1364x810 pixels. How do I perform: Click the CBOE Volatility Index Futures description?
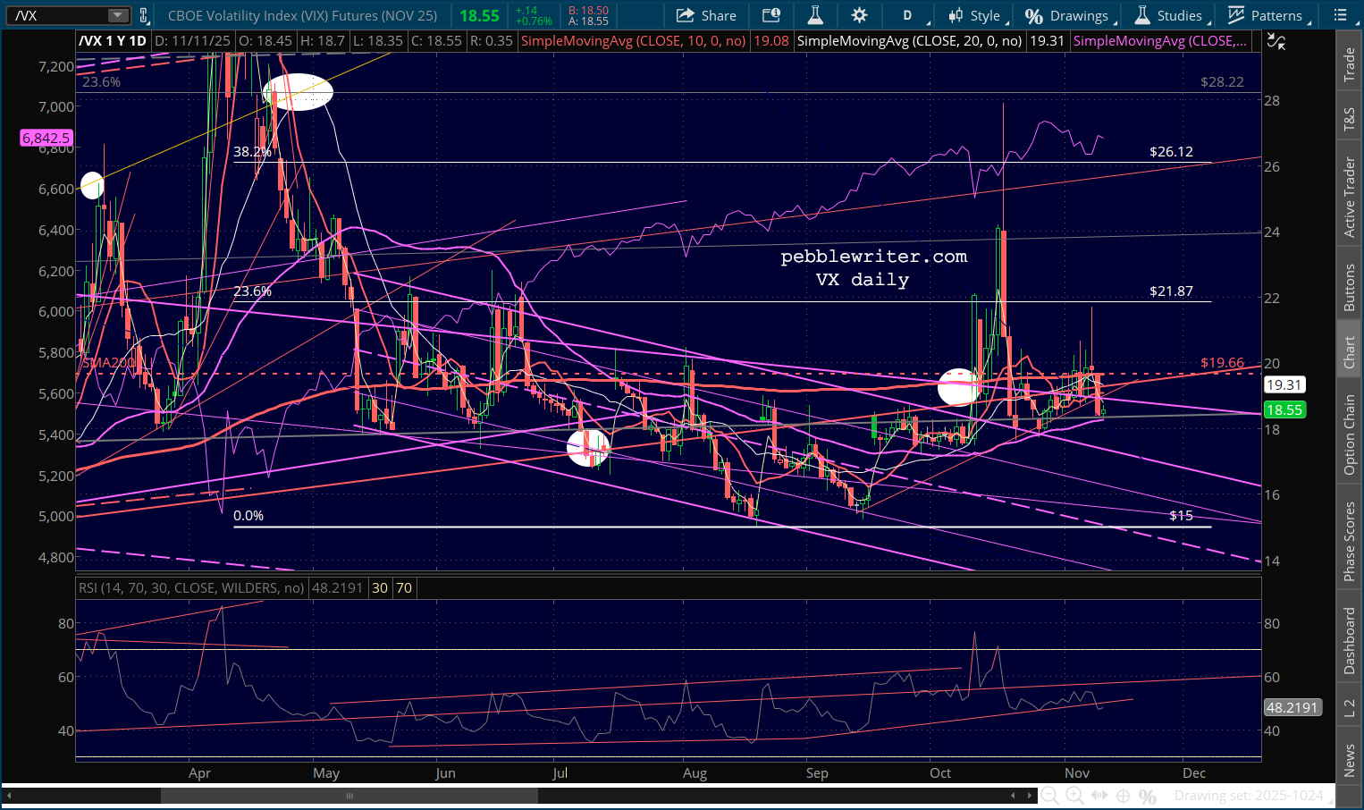[x=303, y=15]
